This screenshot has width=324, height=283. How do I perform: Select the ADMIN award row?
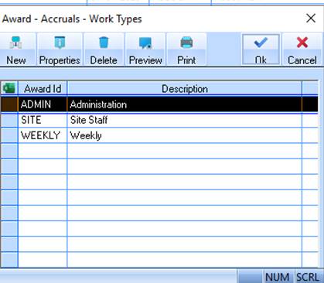click(x=159, y=104)
